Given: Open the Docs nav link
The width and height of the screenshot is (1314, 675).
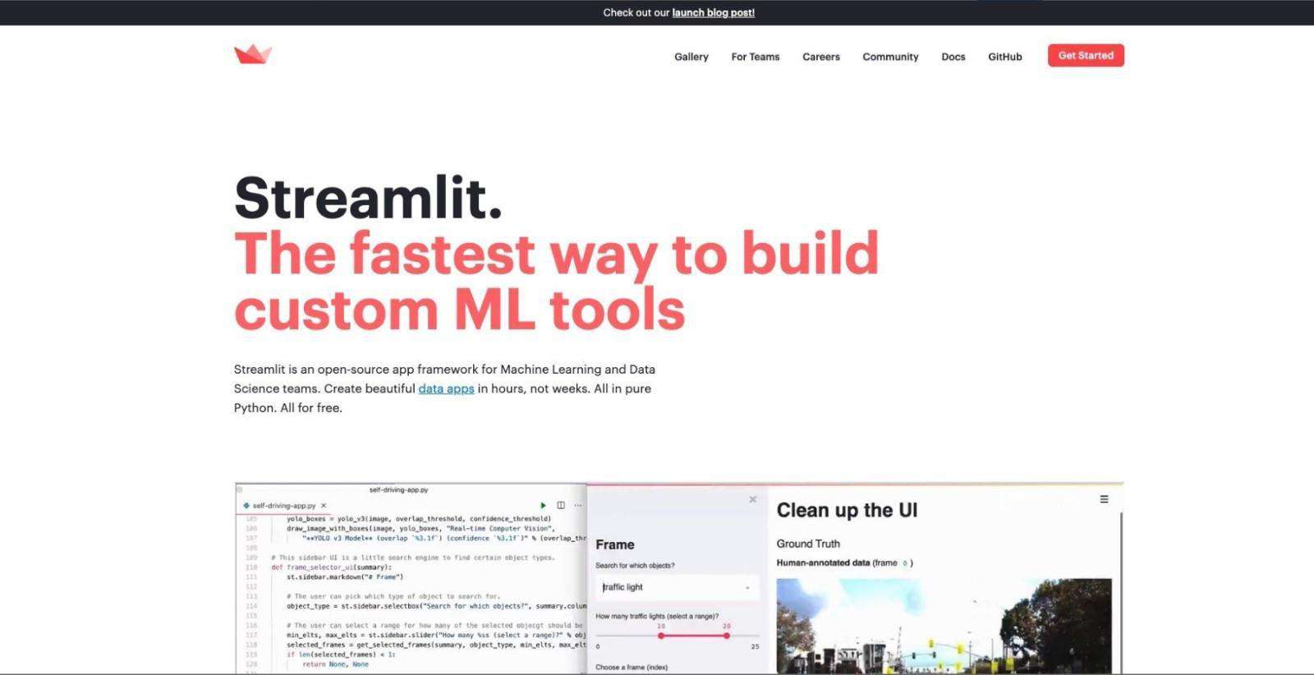Looking at the screenshot, I should click(x=953, y=57).
